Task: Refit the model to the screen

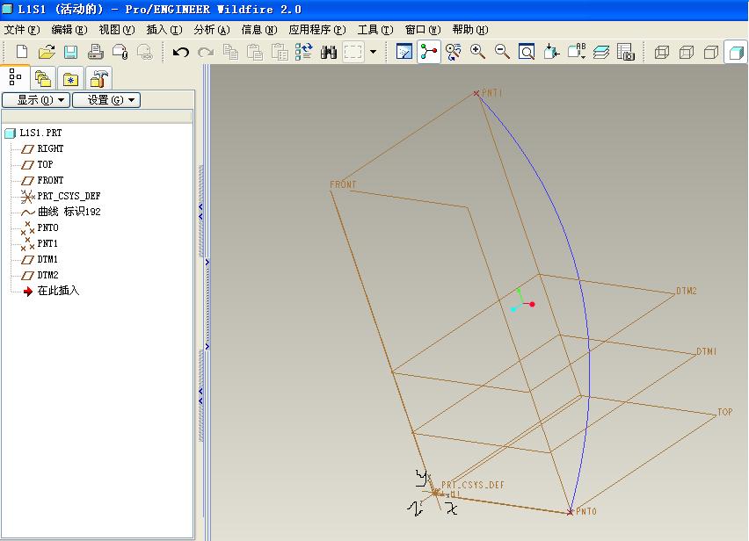Action: (x=527, y=52)
